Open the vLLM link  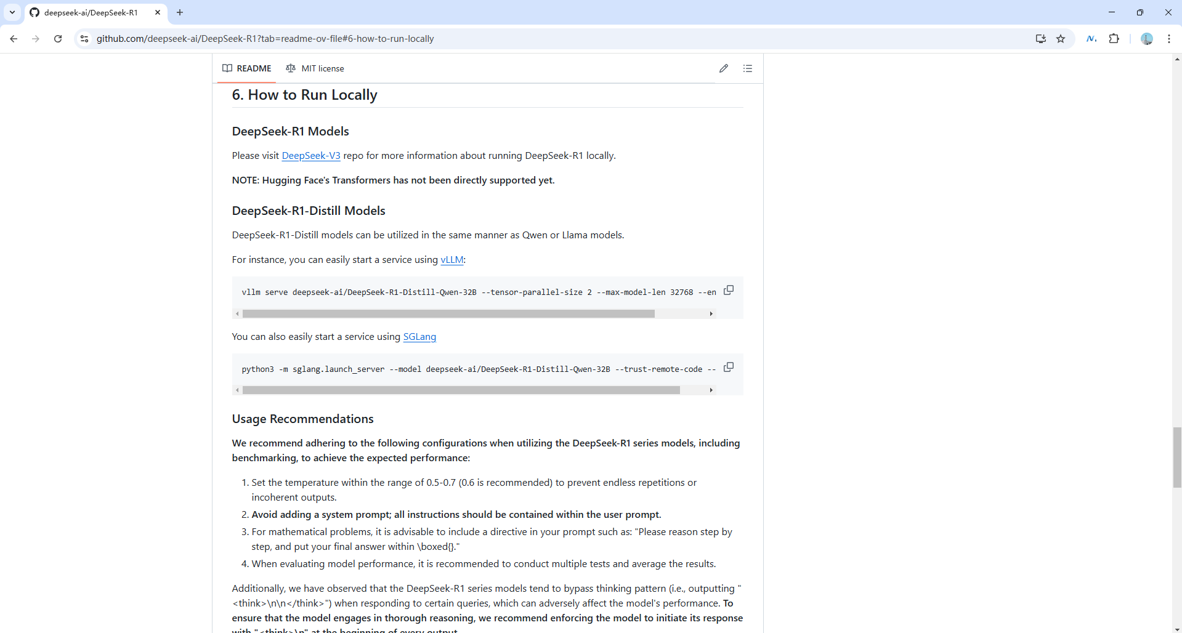[452, 260]
